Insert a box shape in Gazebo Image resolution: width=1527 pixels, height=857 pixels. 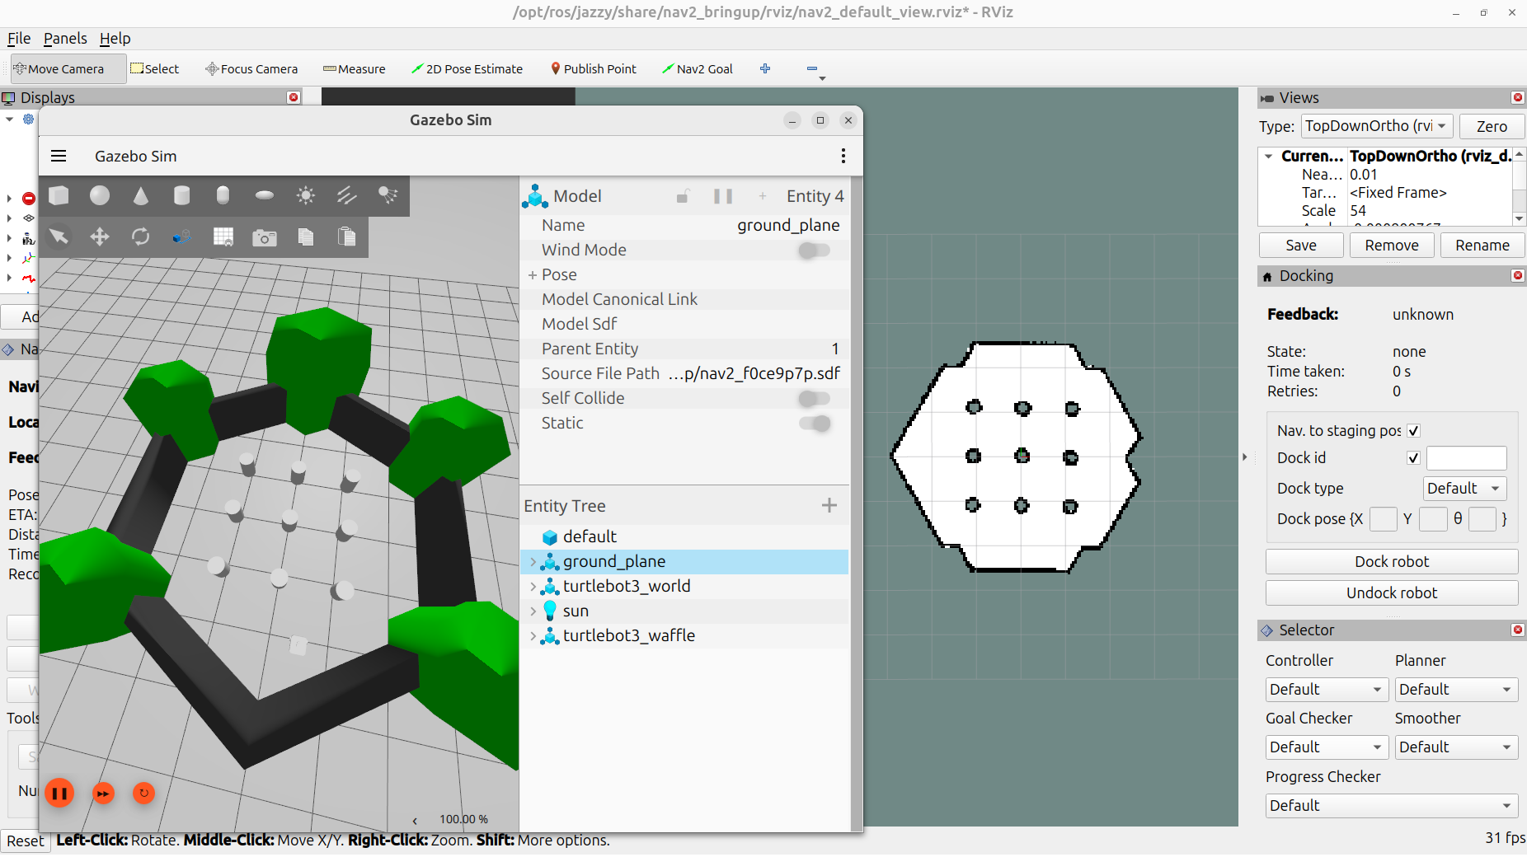[59, 195]
